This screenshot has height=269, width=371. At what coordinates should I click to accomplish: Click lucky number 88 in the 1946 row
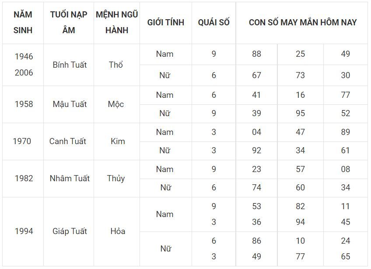click(x=256, y=54)
